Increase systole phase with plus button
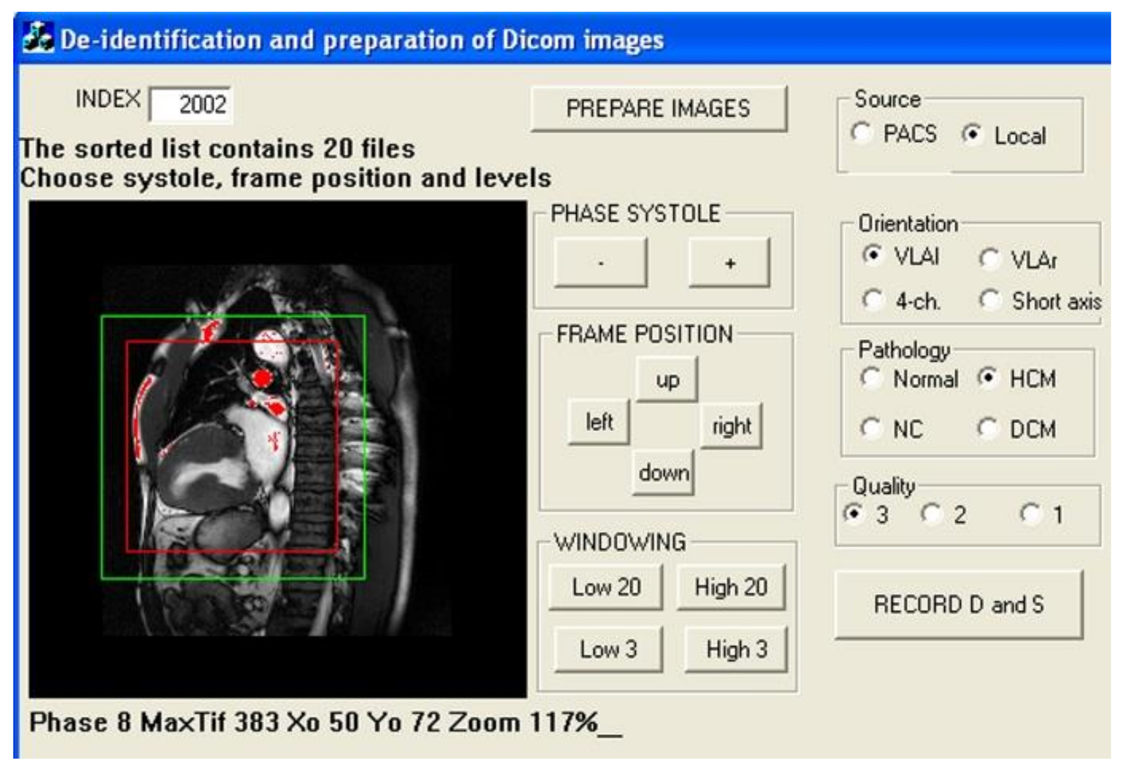The width and height of the screenshot is (1122, 771). point(729,263)
